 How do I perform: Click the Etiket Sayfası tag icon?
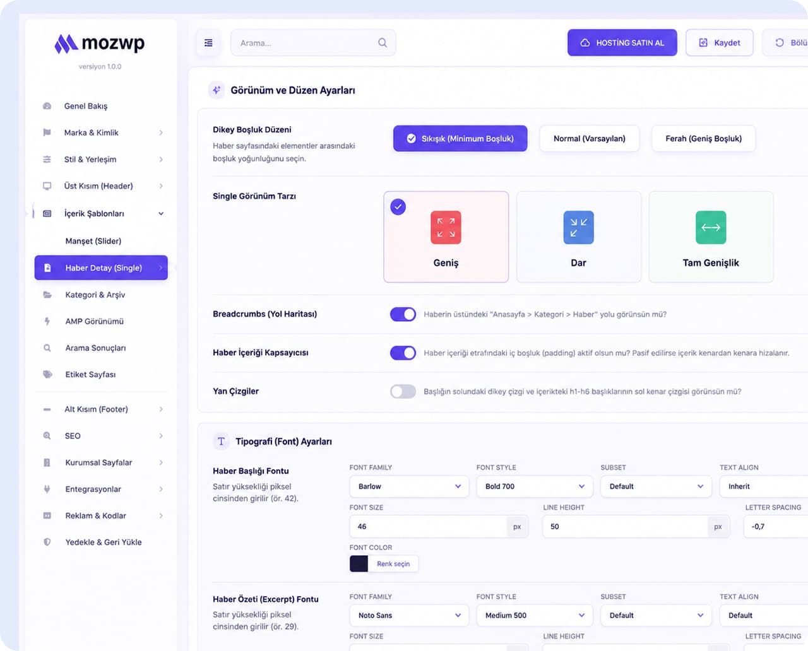[x=47, y=374]
